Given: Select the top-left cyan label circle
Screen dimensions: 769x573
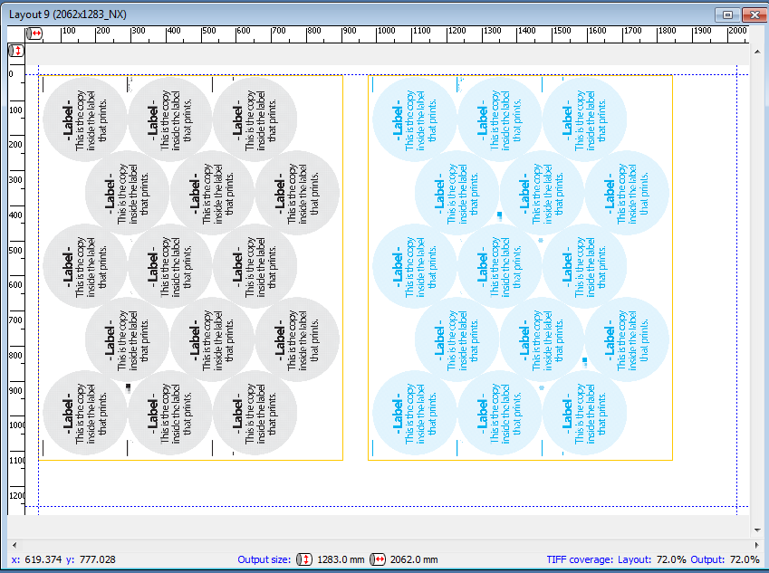Looking at the screenshot, I should pos(414,119).
